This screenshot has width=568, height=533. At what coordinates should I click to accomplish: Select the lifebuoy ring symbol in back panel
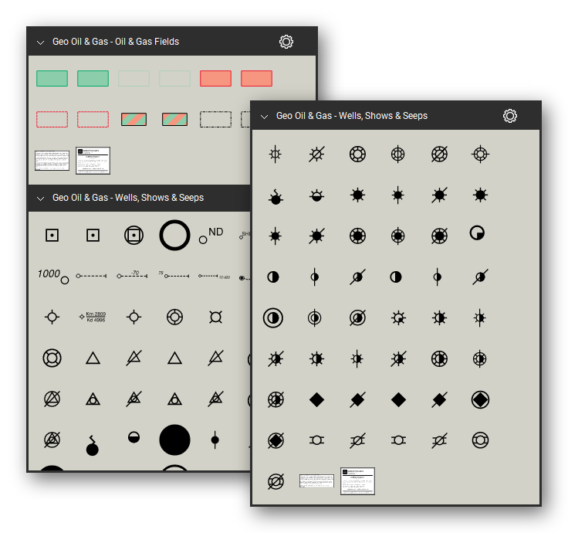pyautogui.click(x=52, y=358)
